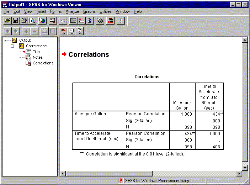The height and width of the screenshot is (185, 250).
Task: Click the horizontal scrollbar left arrow
Action: click(63, 173)
